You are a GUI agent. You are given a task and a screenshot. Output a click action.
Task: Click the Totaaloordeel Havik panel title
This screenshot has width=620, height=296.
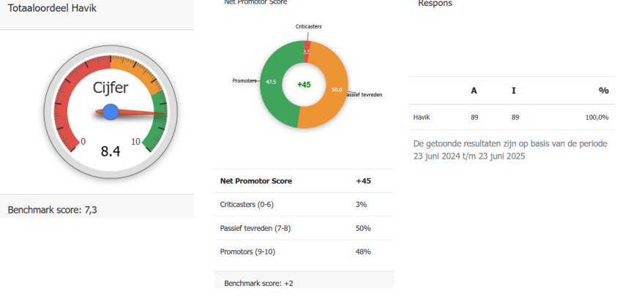[52, 9]
